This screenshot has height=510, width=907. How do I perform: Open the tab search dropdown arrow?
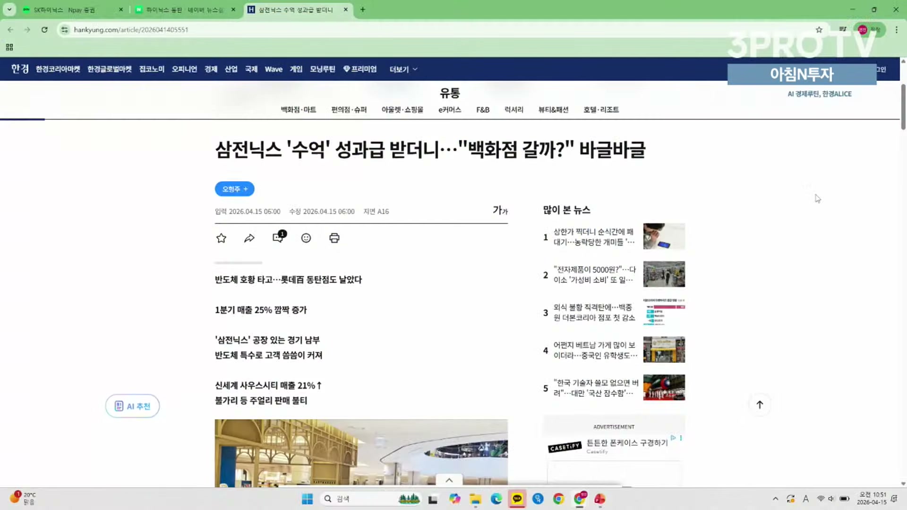tap(9, 9)
